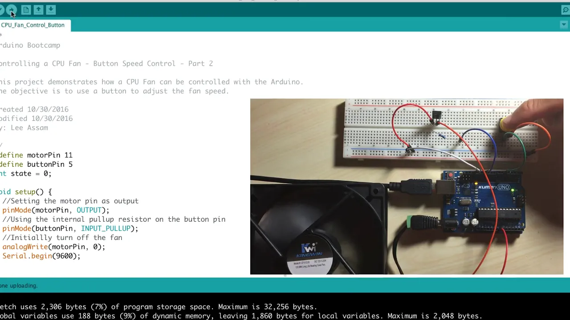Click the 'Arduino Bootcamp' header comment
The height and width of the screenshot is (320, 570).
point(30,45)
